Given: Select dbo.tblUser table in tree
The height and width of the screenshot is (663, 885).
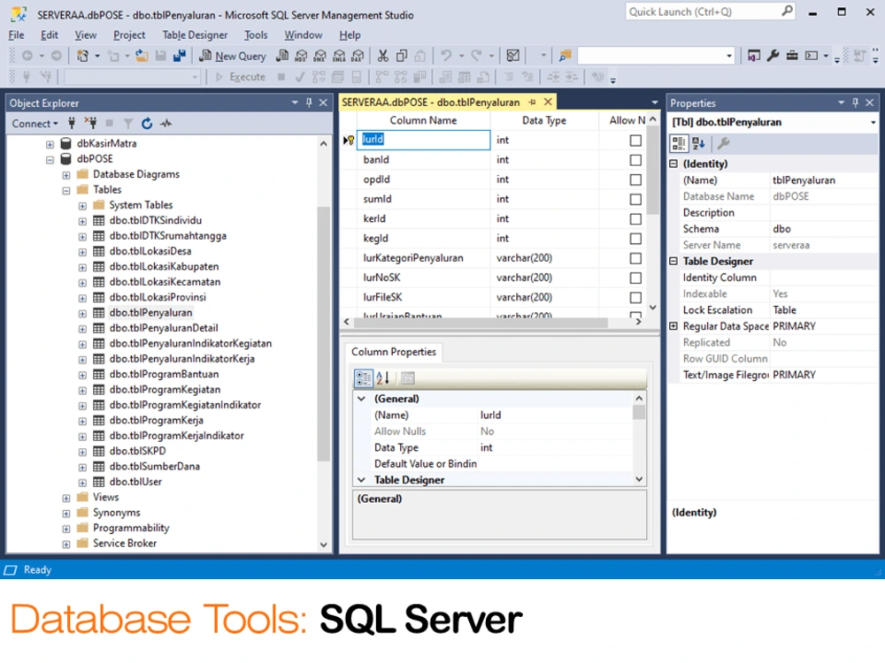Looking at the screenshot, I should [x=135, y=482].
